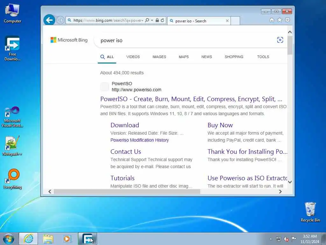
Task: Click the horizontal scrollbar thumb
Action: 127,191
